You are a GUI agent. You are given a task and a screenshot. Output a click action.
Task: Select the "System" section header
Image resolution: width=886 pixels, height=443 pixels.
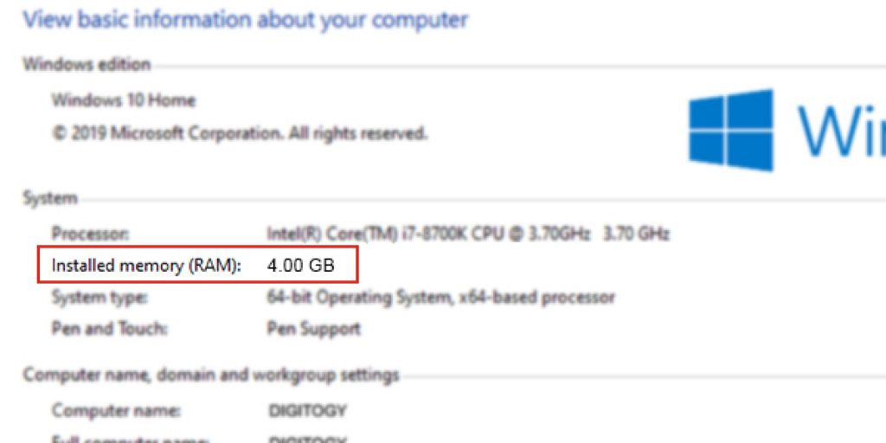(49, 198)
